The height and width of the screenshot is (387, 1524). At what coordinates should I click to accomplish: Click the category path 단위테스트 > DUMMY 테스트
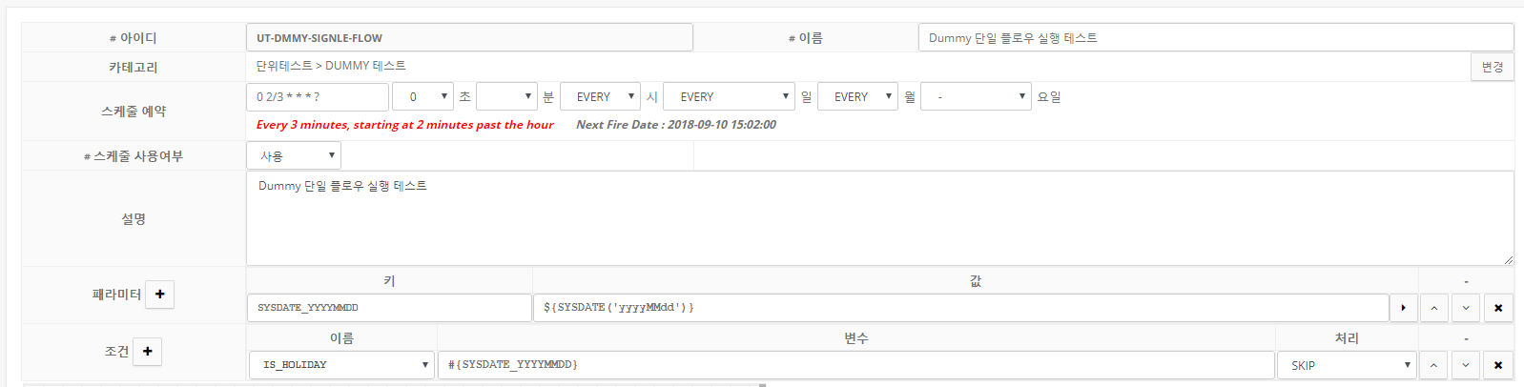[x=331, y=66]
